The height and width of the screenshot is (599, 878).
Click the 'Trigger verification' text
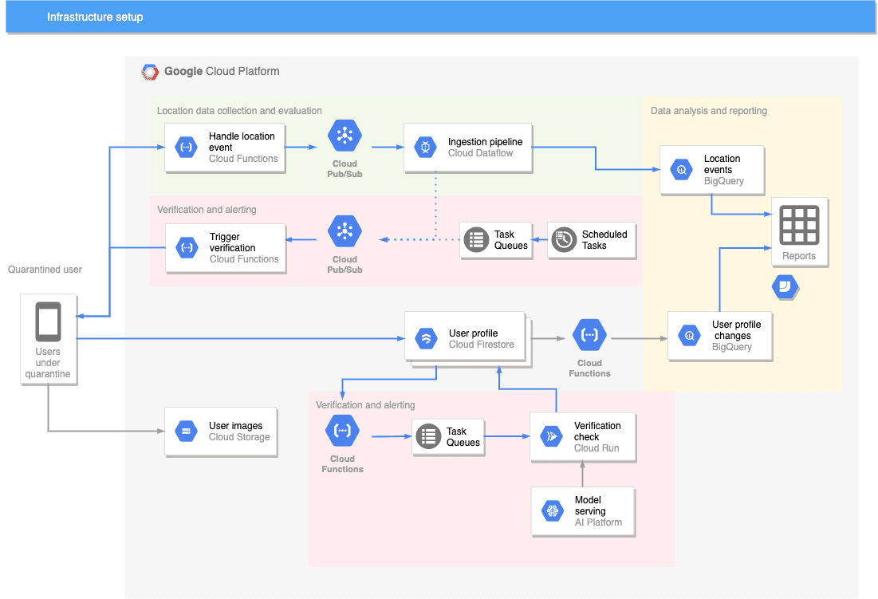(232, 242)
